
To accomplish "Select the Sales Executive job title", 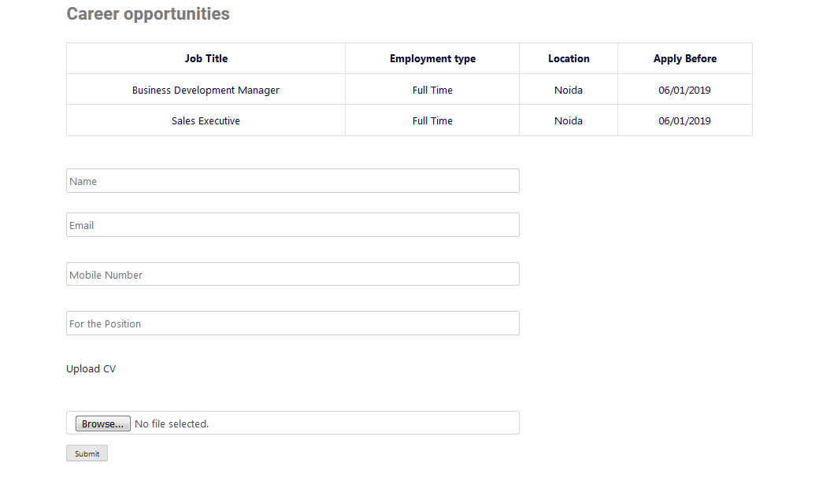I will coord(206,120).
